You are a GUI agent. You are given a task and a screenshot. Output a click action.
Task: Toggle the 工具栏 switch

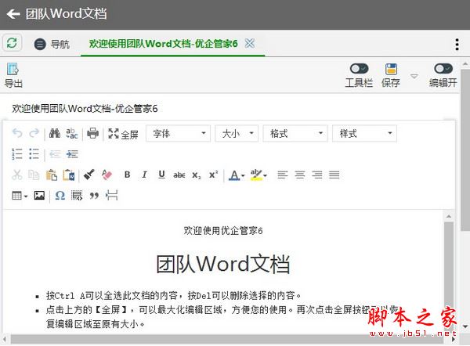(359, 69)
